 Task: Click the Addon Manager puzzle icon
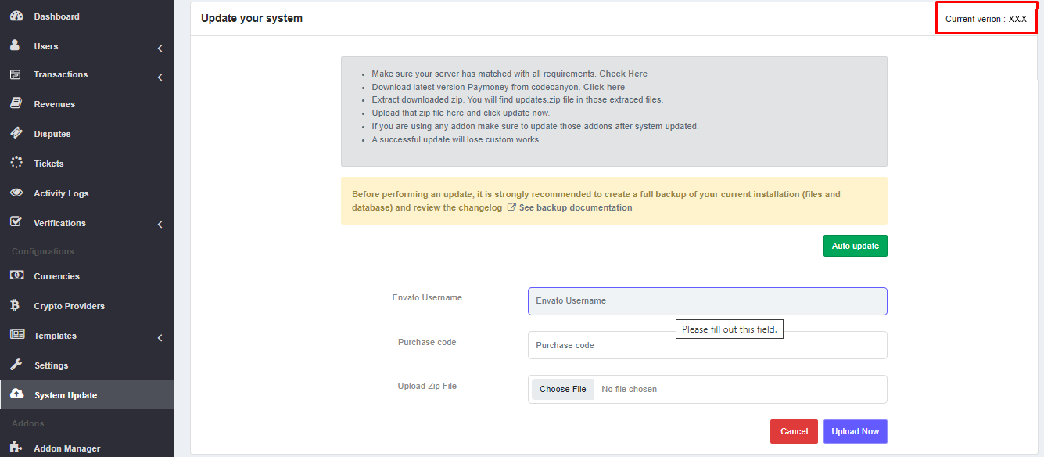pyautogui.click(x=16, y=448)
